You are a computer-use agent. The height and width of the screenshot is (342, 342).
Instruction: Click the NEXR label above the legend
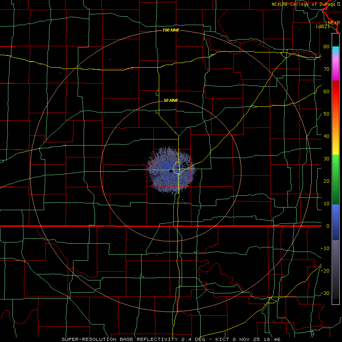pyautogui.click(x=334, y=23)
